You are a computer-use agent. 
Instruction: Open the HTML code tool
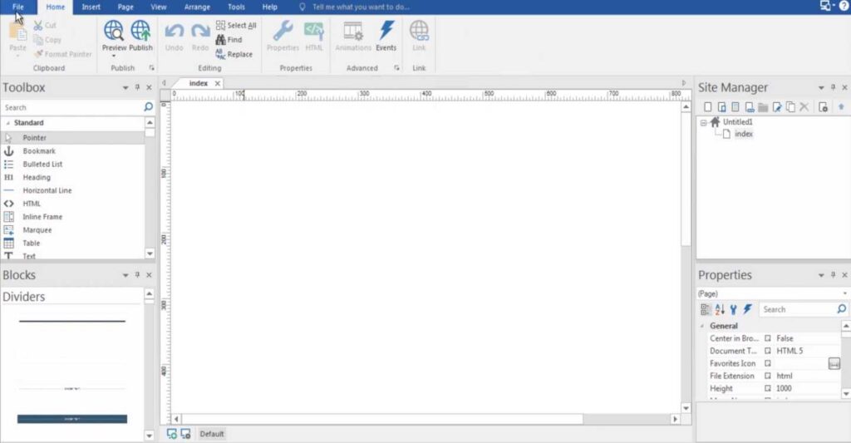click(313, 36)
